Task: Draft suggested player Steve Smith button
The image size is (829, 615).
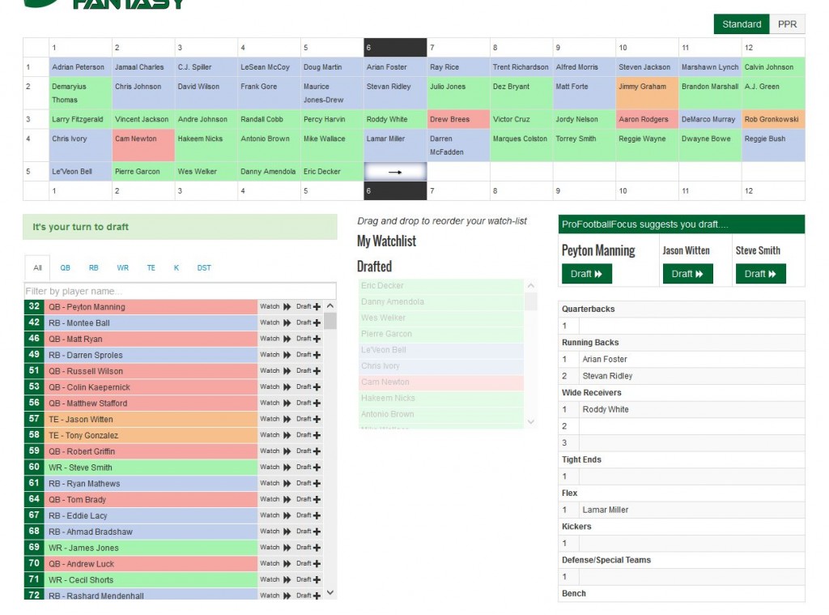Action: pyautogui.click(x=760, y=274)
